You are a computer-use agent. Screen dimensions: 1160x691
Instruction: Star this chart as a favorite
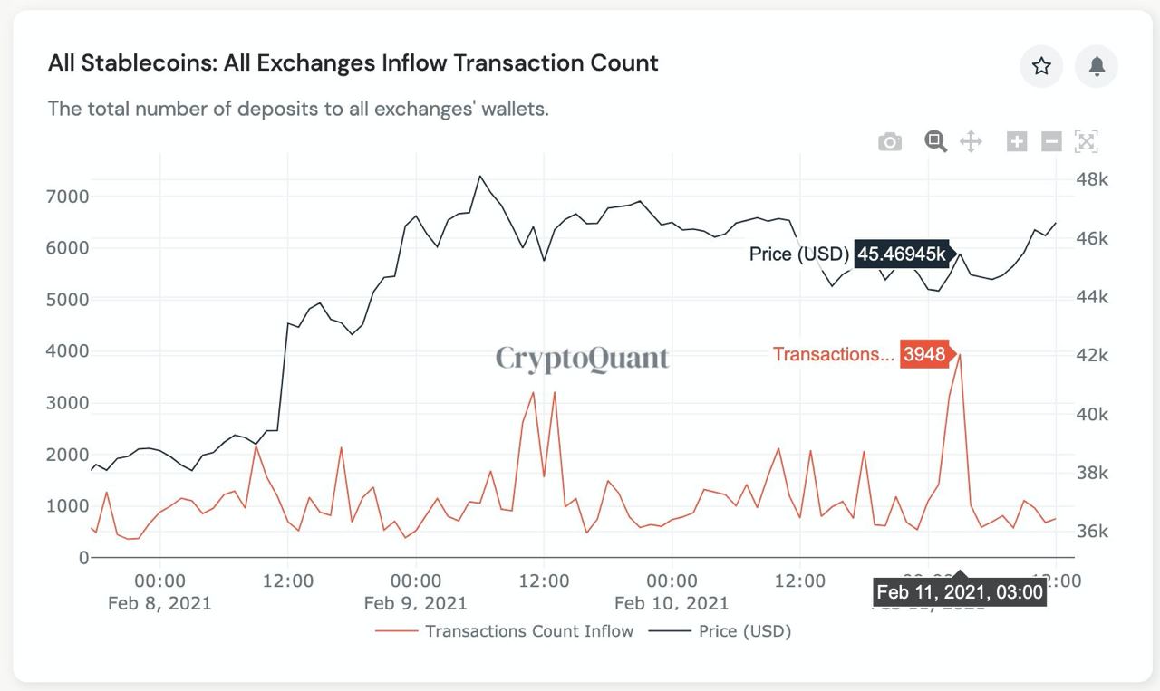coord(1040,67)
